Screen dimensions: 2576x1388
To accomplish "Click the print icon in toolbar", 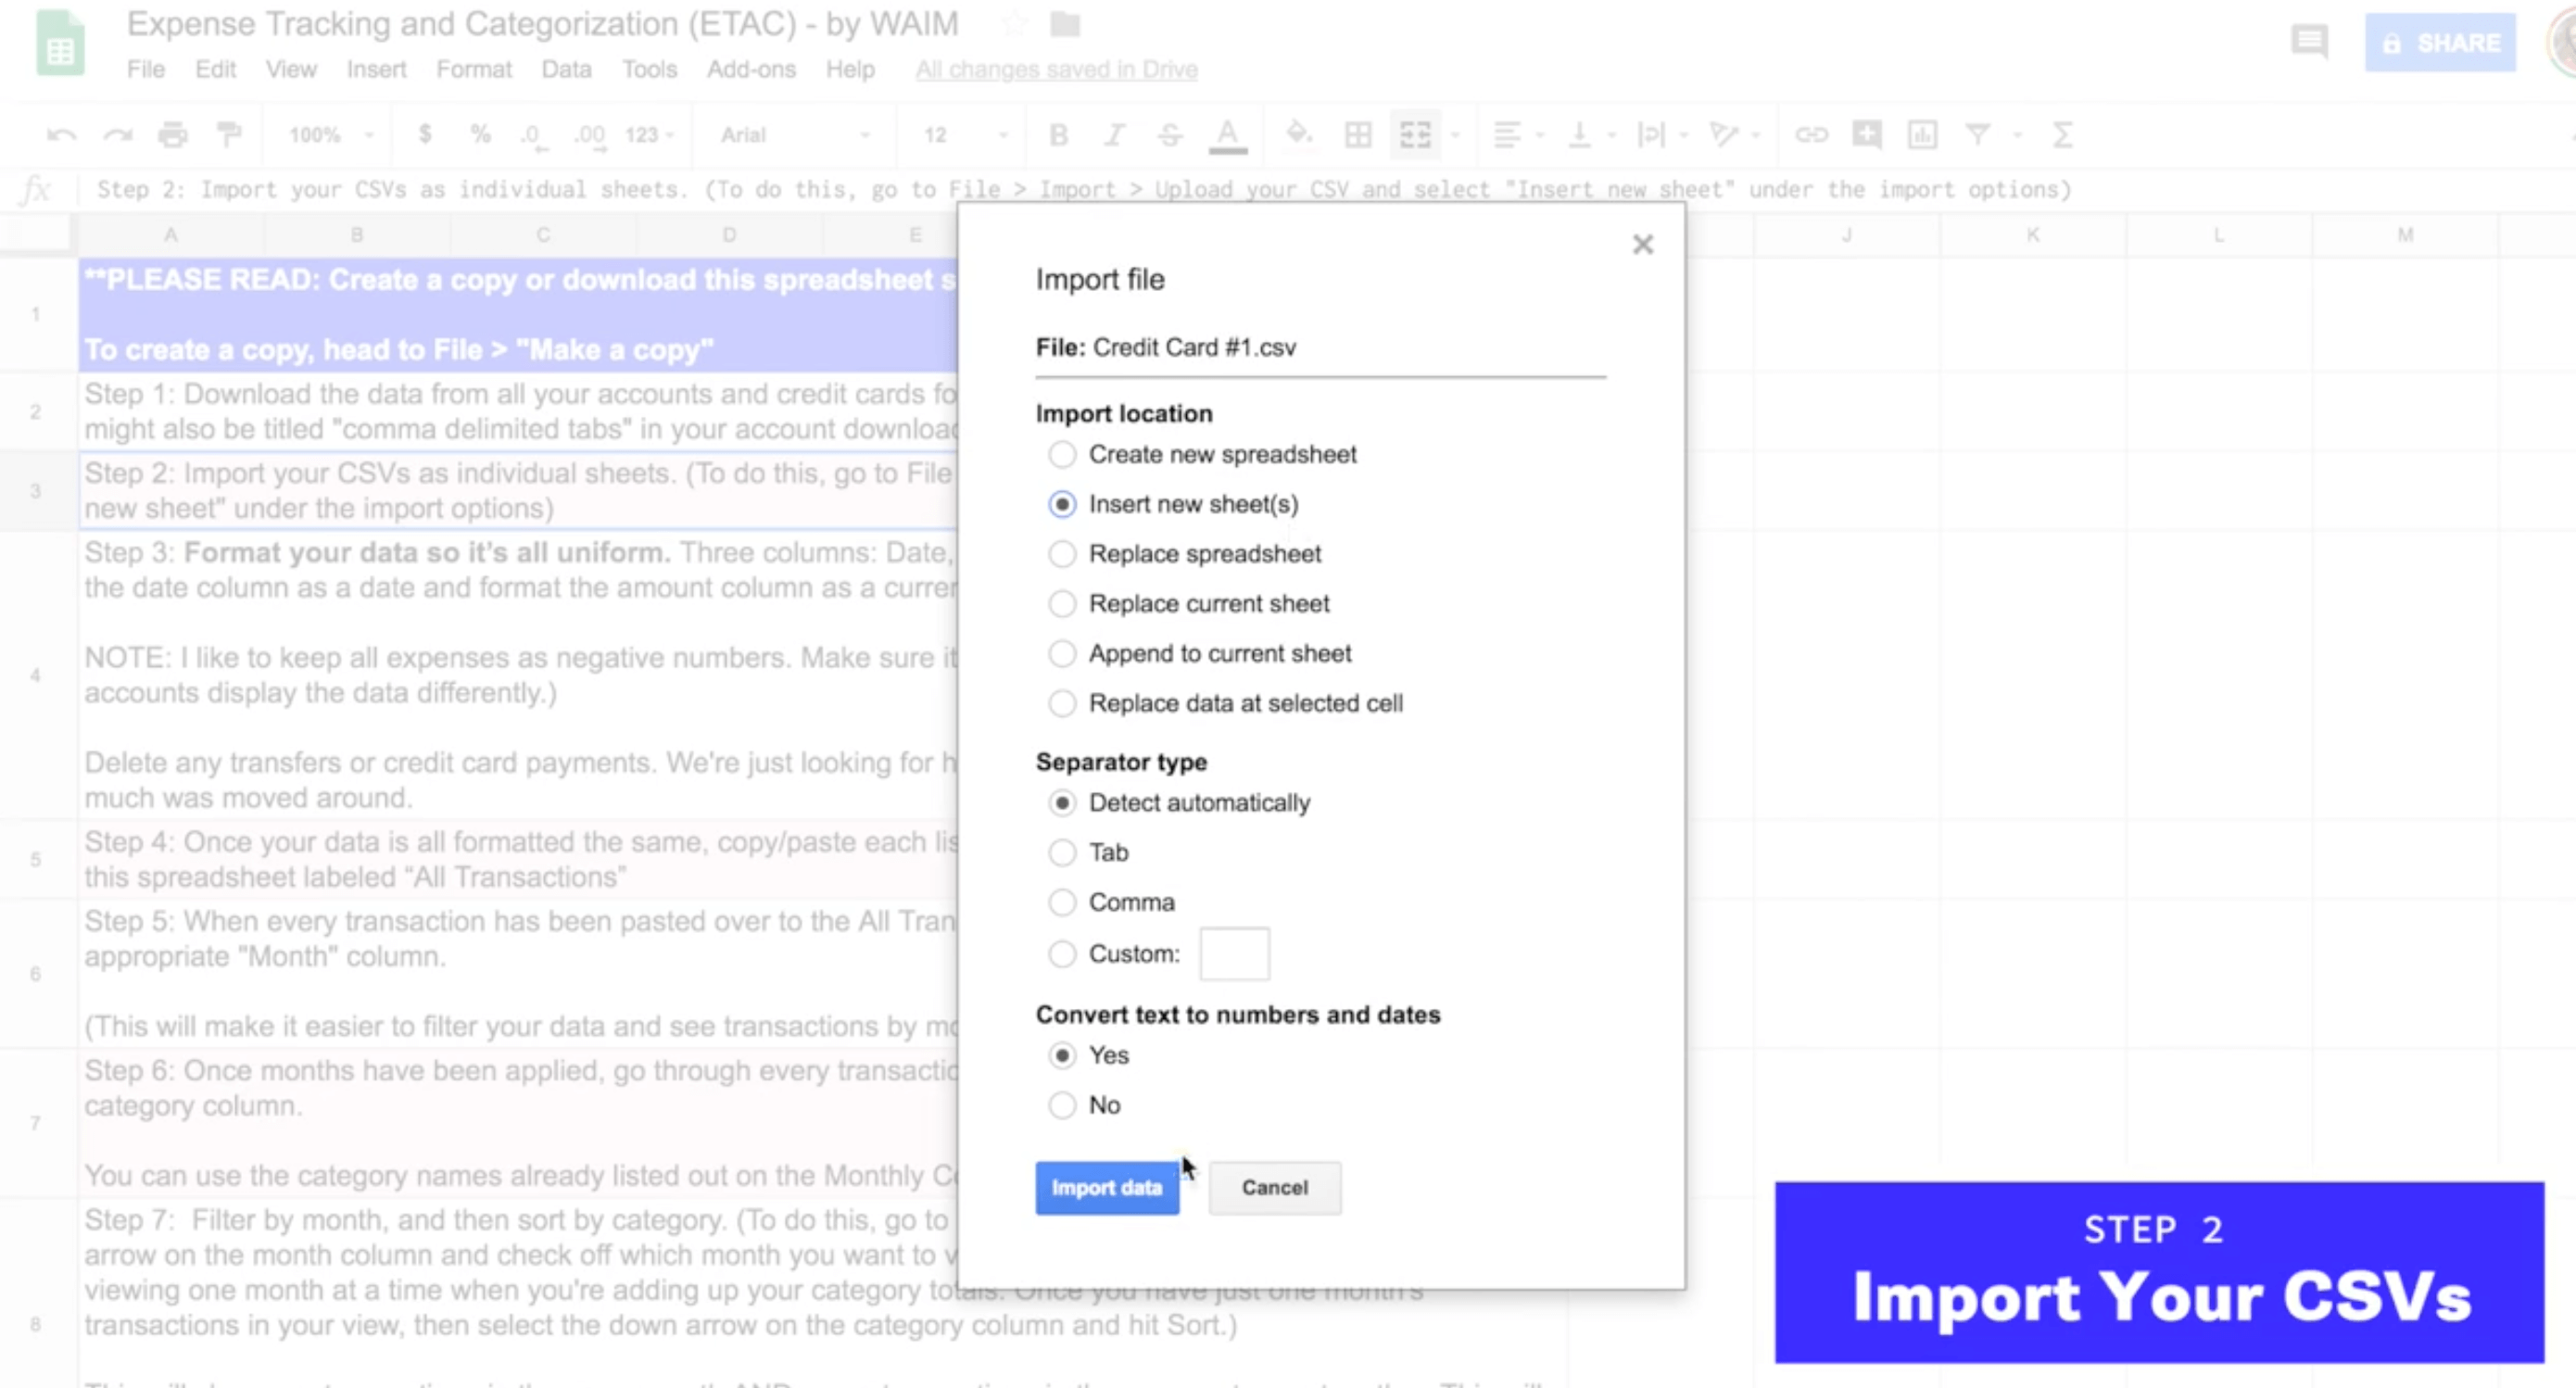I will pos(173,135).
